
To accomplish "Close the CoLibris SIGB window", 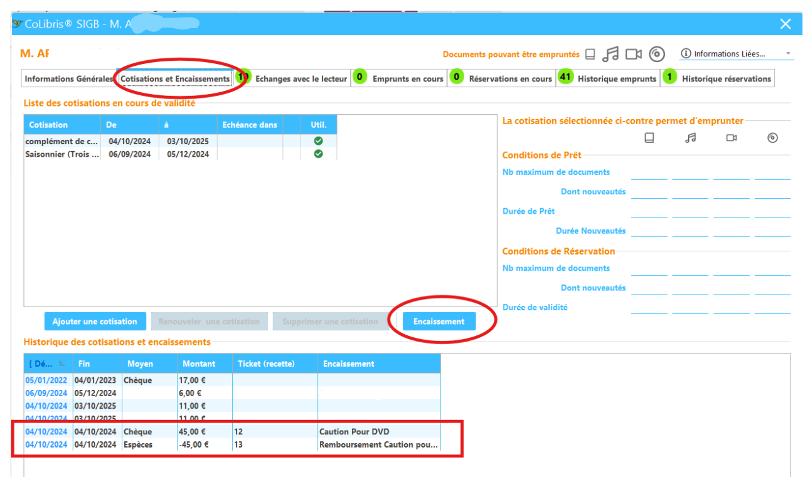I will click(x=785, y=24).
